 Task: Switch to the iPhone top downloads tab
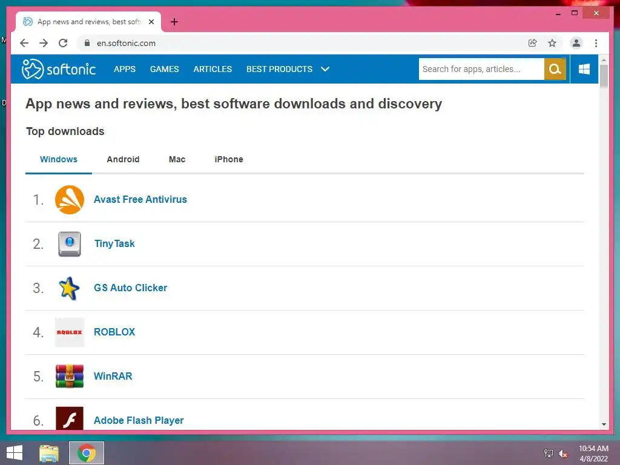pos(229,159)
